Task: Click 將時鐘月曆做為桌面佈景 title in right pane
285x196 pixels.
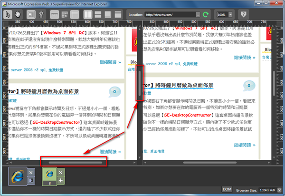Action: click(184, 85)
